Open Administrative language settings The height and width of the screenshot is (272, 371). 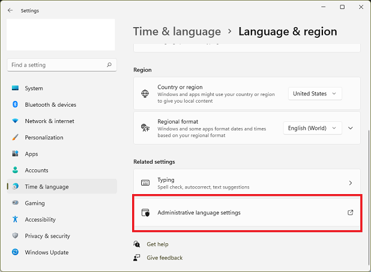(247, 213)
